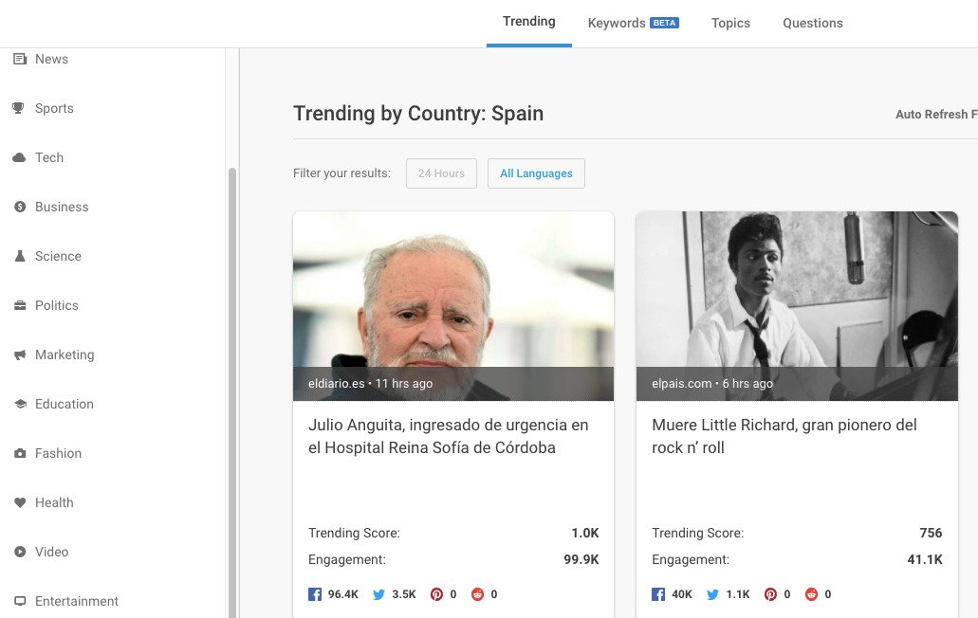Viewport: 978px width, 618px height.
Task: Click Facebook icon on Julio Anguita card
Action: tap(315, 594)
